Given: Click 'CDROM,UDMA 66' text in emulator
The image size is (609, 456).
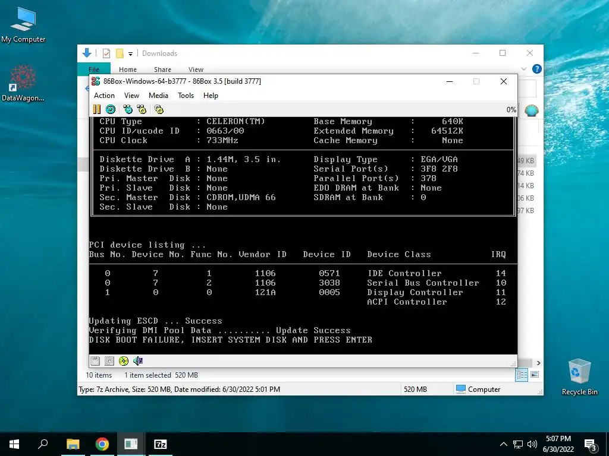Looking at the screenshot, I should click(241, 197).
